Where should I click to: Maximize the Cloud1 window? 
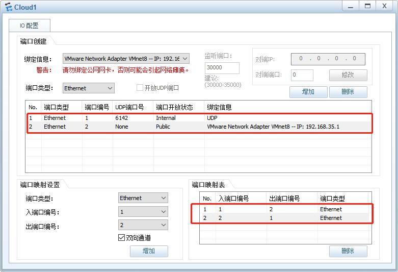coord(366,6)
